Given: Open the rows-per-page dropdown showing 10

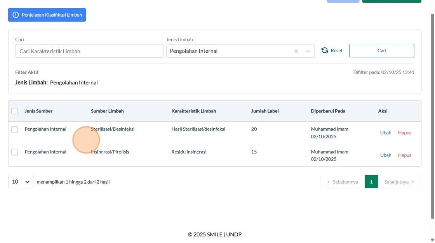Looking at the screenshot, I should [21, 181].
